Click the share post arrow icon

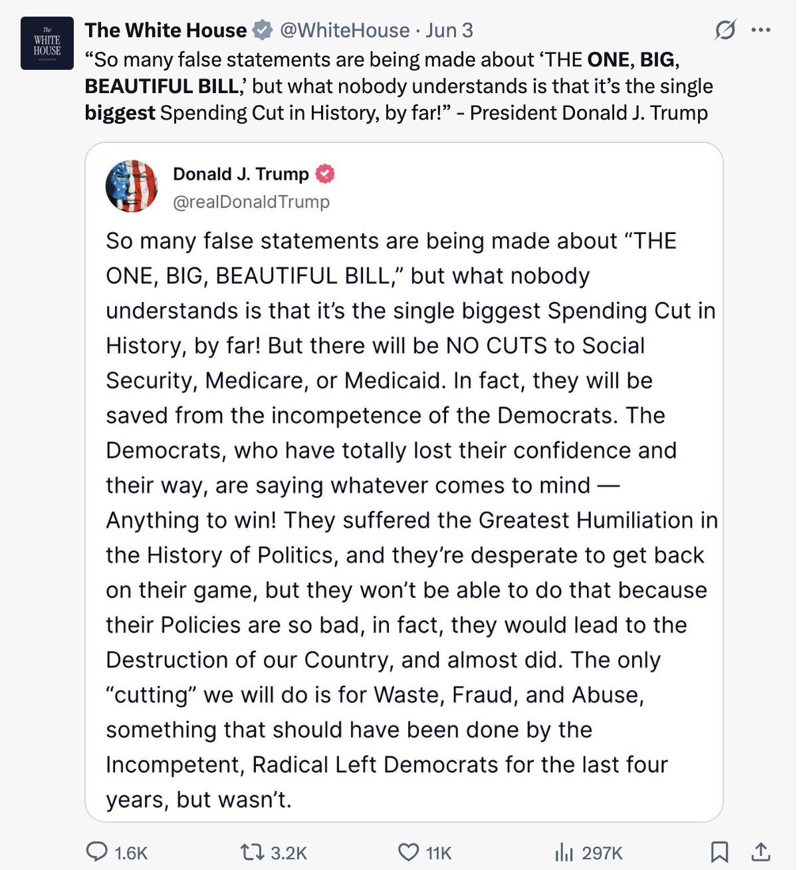point(761,851)
